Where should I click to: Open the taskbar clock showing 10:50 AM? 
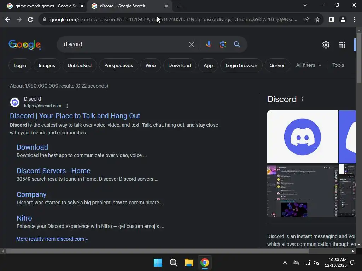coord(336,263)
